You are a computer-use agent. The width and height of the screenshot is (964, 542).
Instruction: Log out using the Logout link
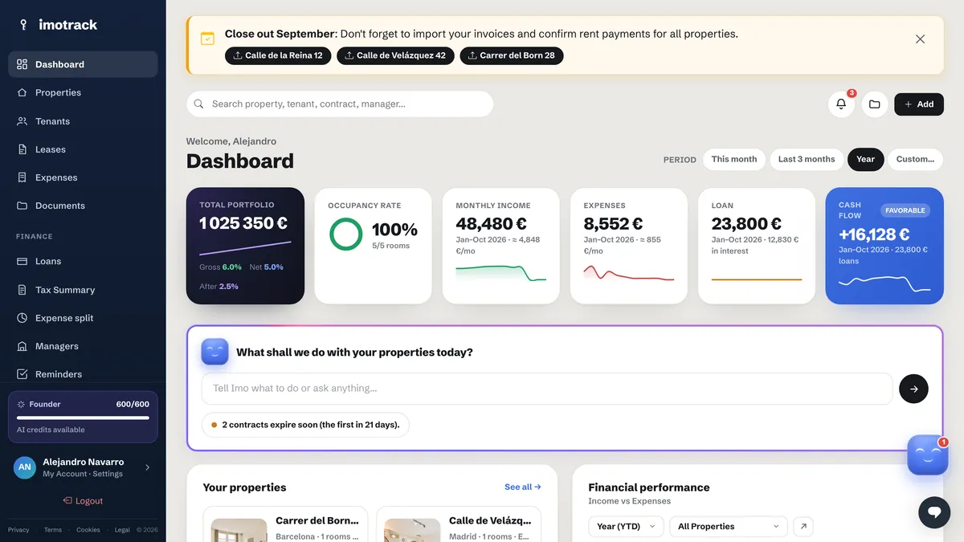tap(83, 500)
